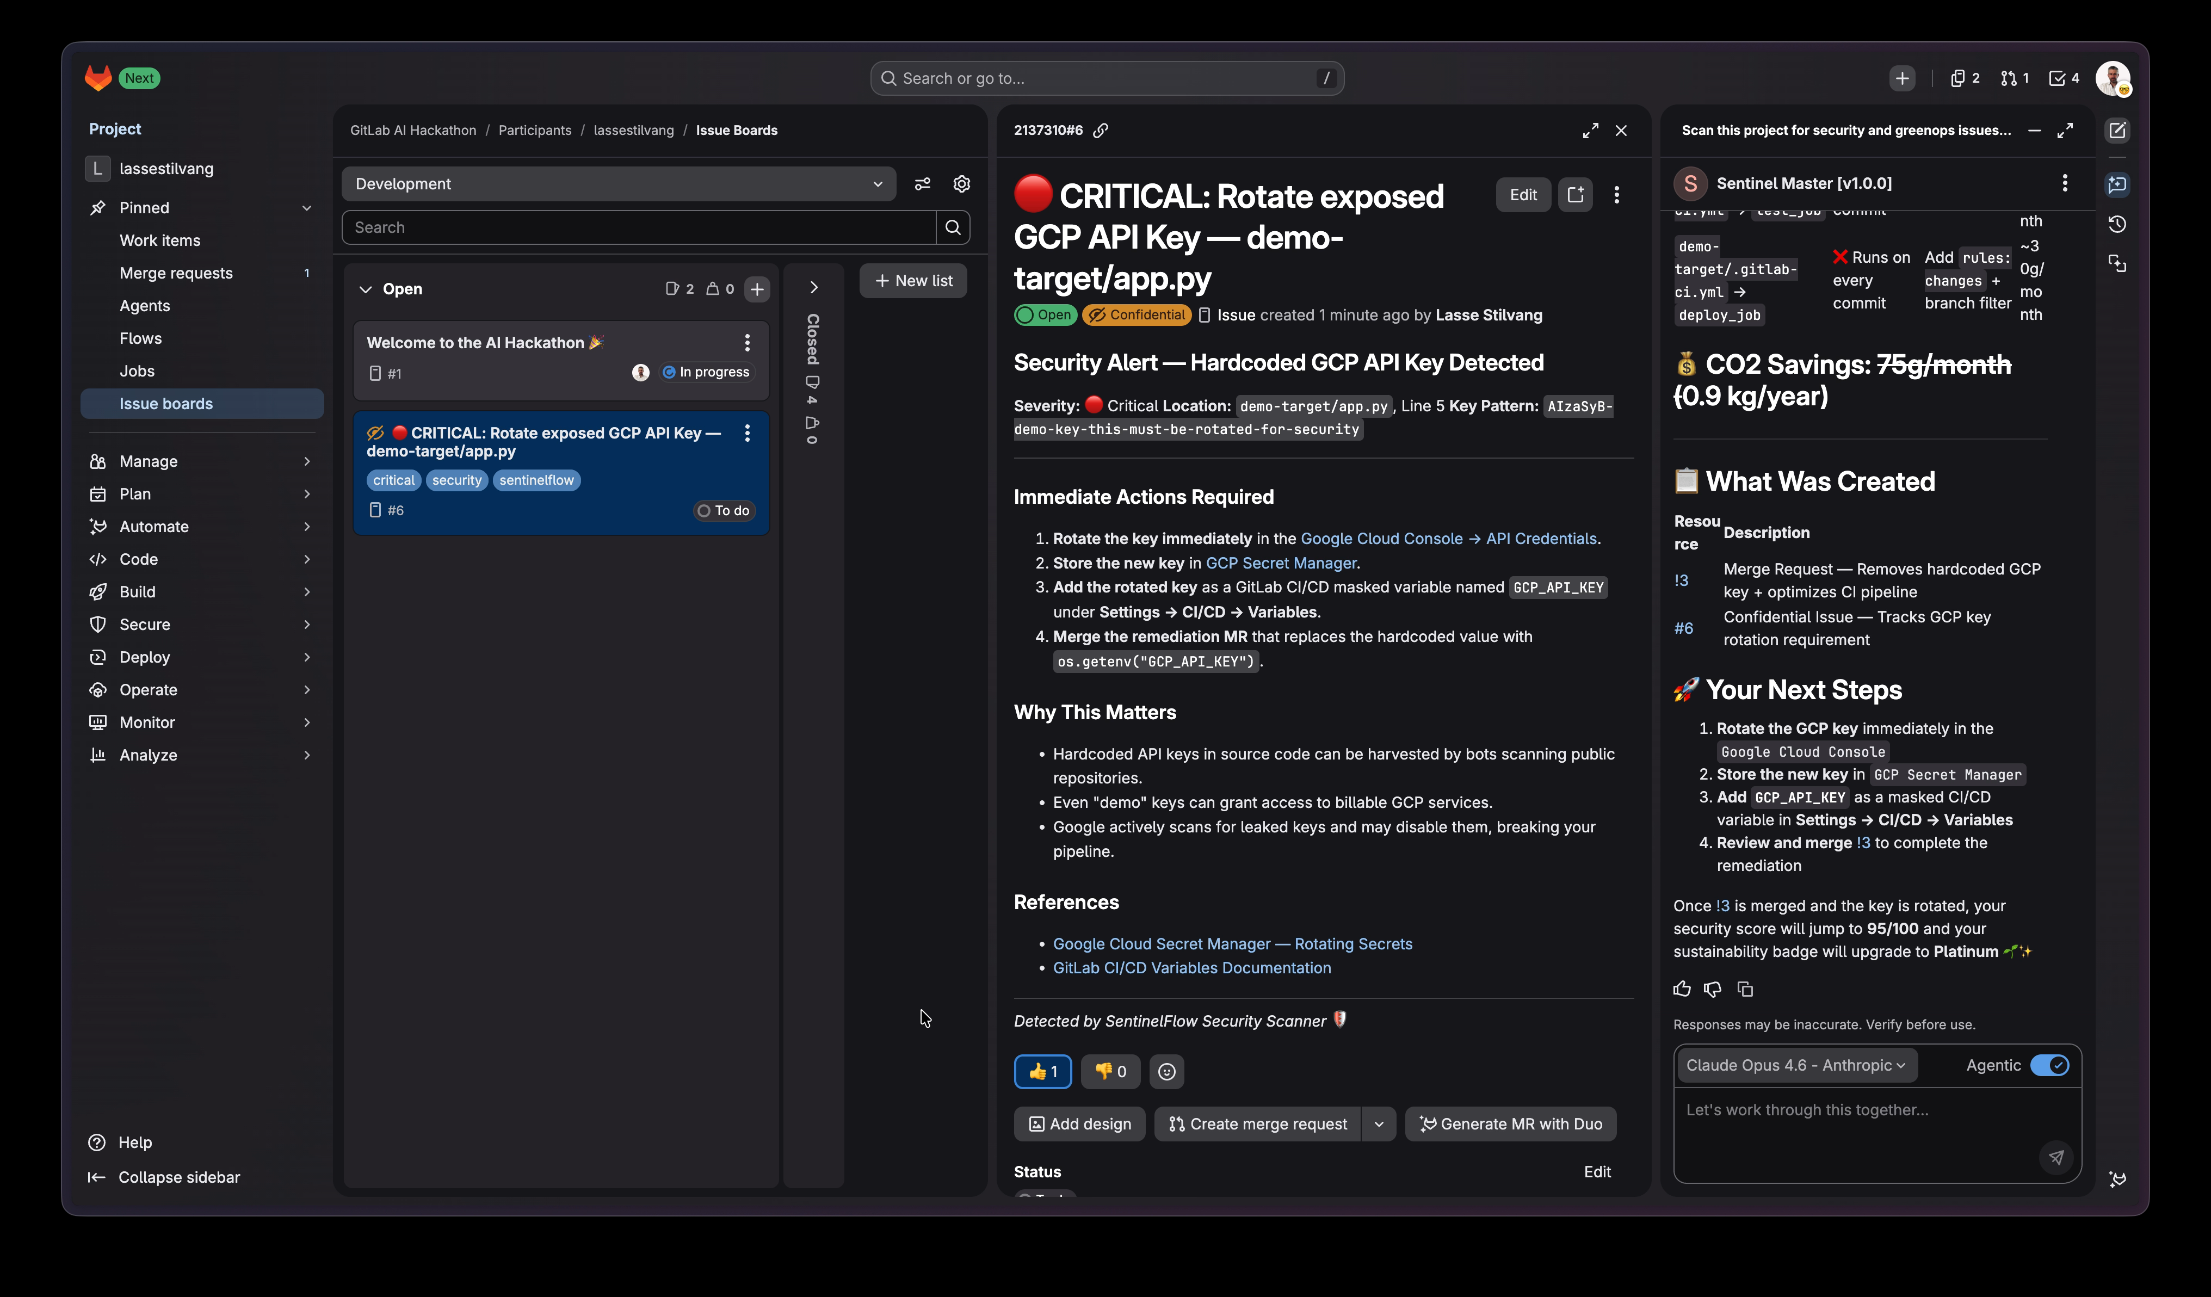The height and width of the screenshot is (1297, 2211).
Task: Add emoji reaction to the issue
Action: 1166,1071
